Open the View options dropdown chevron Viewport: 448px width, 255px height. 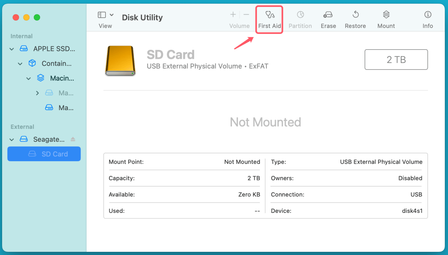[111, 15]
